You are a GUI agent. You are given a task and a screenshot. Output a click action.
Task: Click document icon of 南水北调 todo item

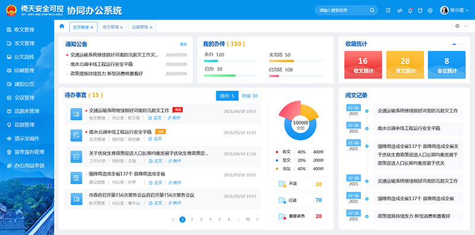(77, 135)
